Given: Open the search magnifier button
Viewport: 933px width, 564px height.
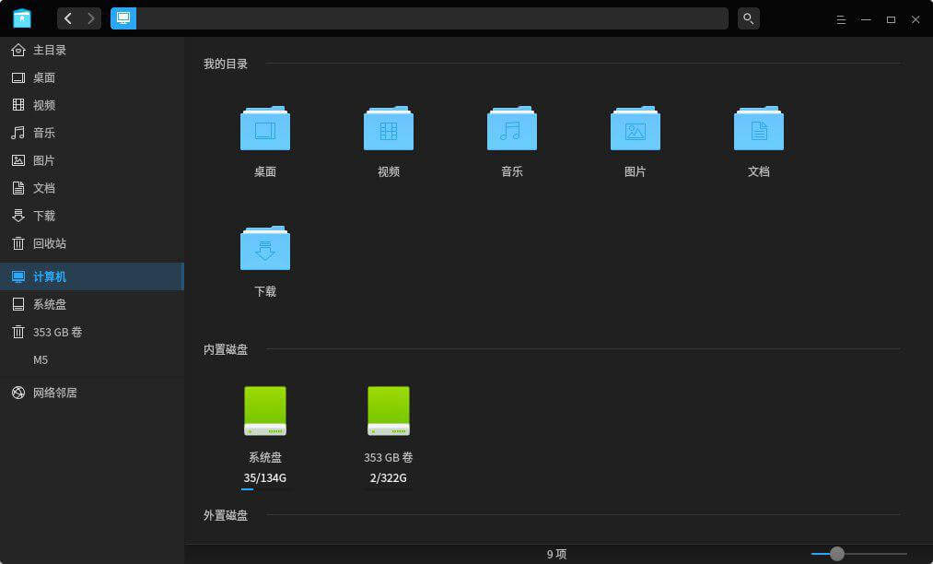Looking at the screenshot, I should (749, 18).
